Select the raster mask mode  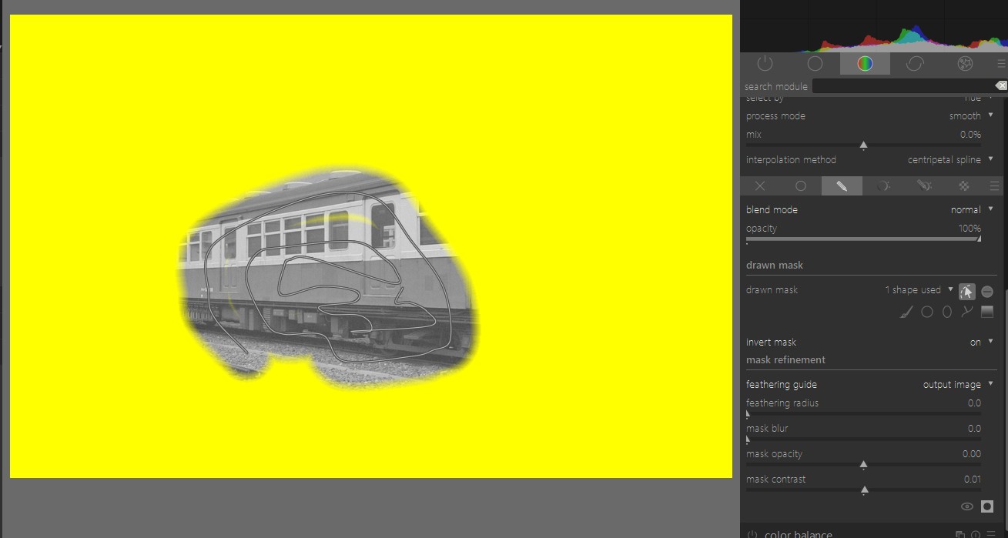click(964, 186)
